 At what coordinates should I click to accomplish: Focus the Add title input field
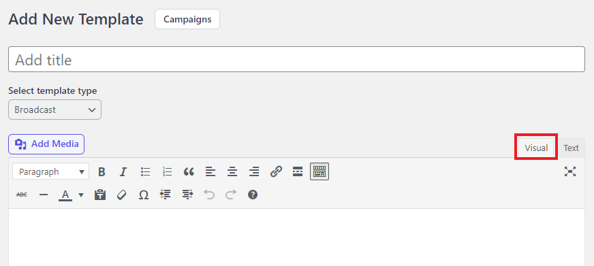tap(296, 59)
